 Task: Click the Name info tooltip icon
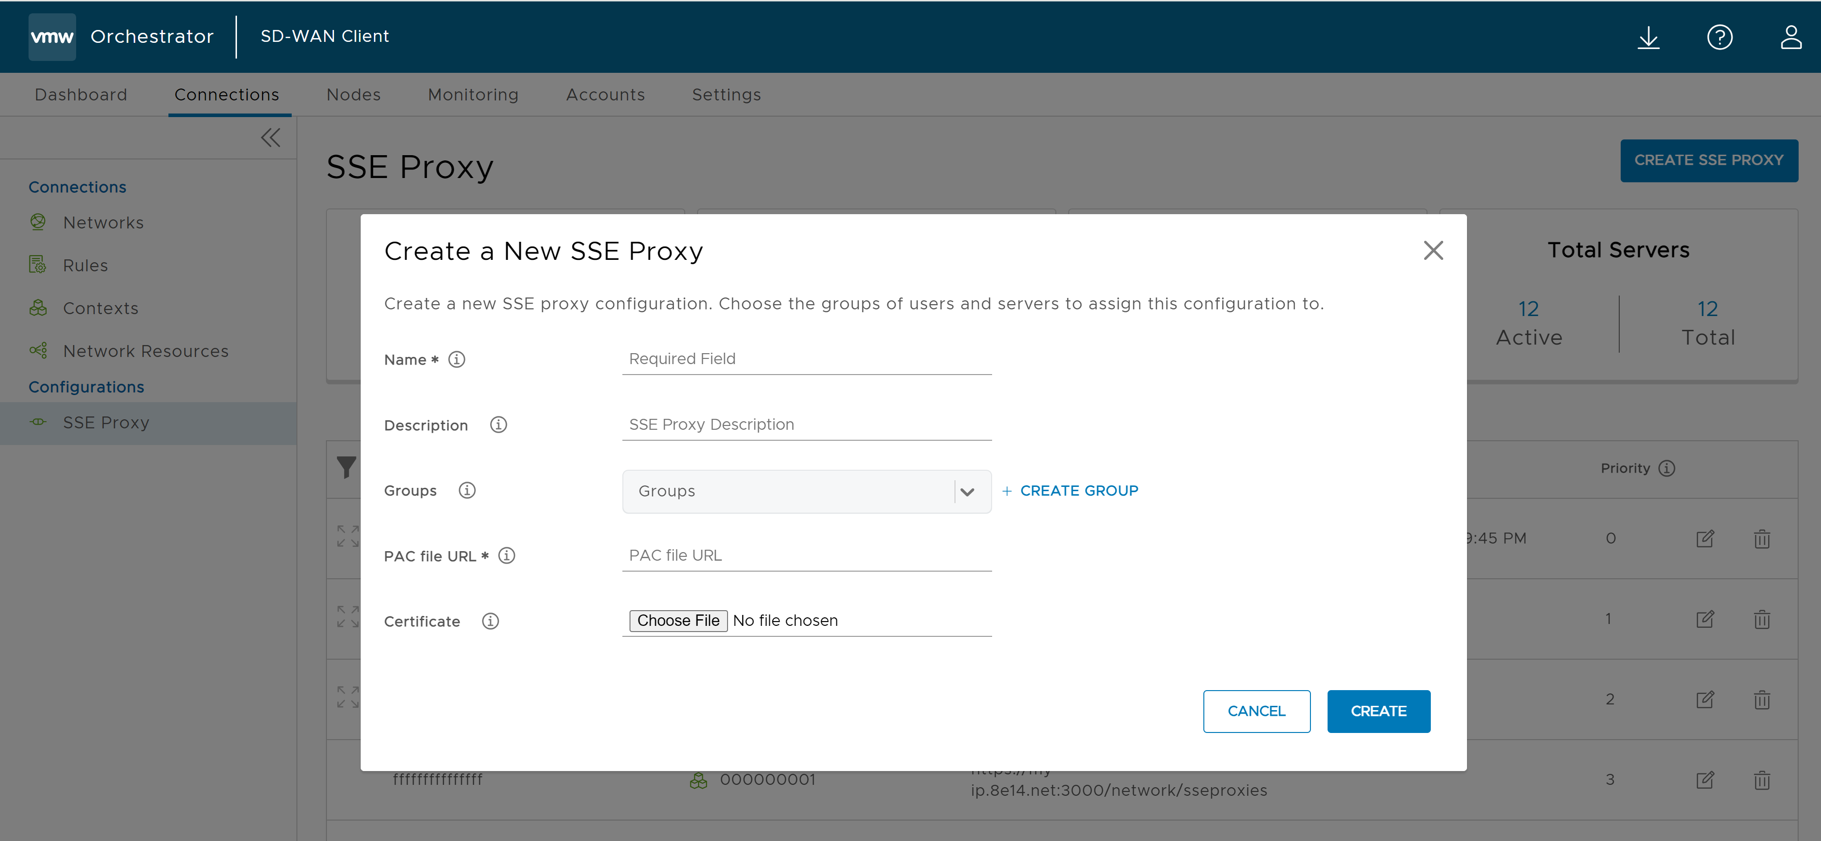[x=458, y=359]
